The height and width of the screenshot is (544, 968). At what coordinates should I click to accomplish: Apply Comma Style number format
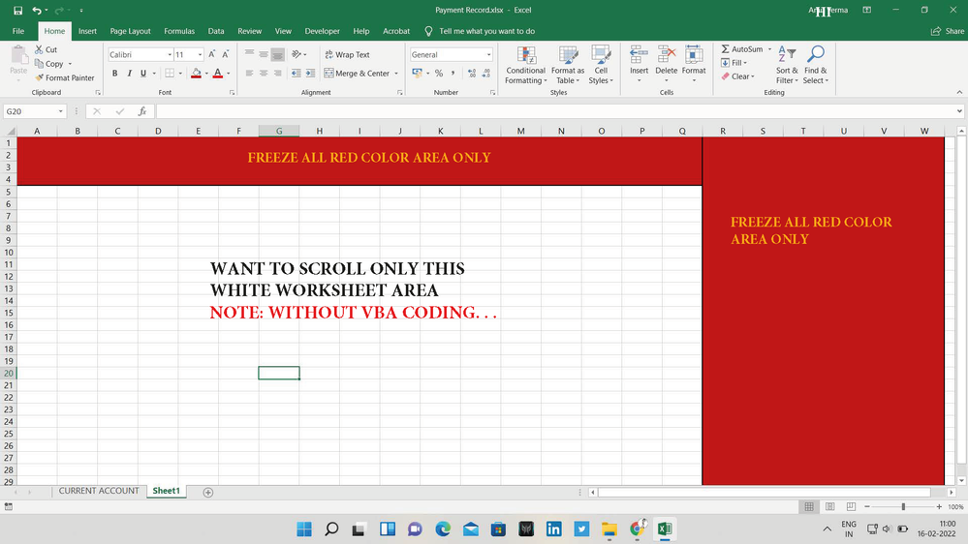(453, 73)
